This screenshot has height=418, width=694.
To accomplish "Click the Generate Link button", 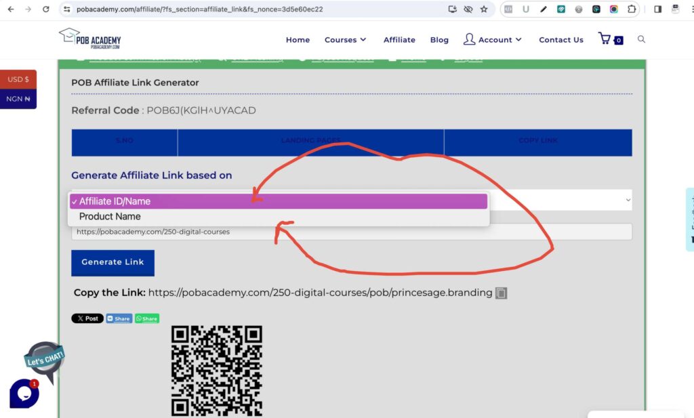I will point(113,263).
